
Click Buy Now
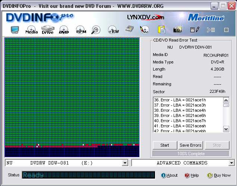tap(219, 175)
